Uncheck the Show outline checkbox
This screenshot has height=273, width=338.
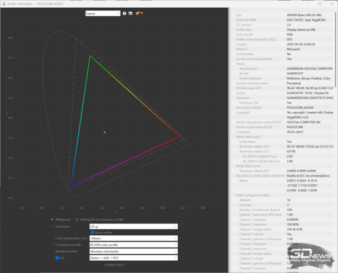92,232
